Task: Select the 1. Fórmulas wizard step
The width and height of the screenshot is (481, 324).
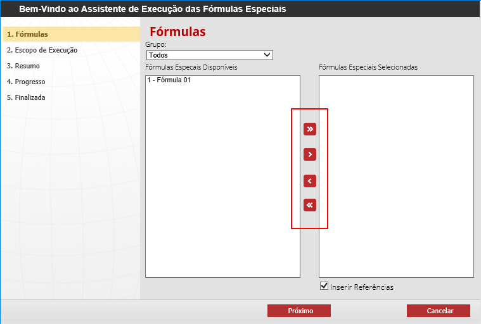Action: (71, 34)
